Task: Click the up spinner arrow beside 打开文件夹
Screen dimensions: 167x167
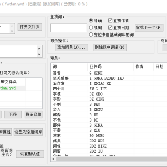Action: 12,26
